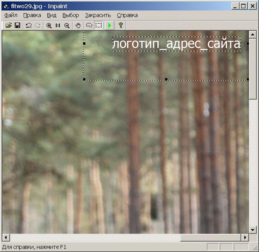The image size is (259, 252).
Task: Select the Hand pan tool
Action: 78,25
